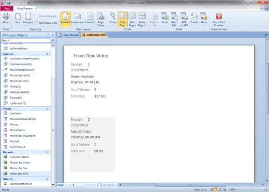Click the Print icon in ribbon
The image size is (269, 192).
[6, 18]
